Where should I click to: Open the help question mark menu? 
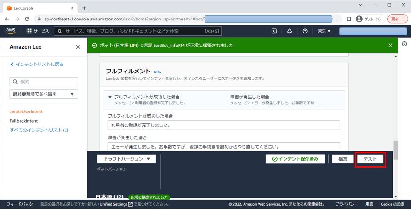tap(305, 31)
